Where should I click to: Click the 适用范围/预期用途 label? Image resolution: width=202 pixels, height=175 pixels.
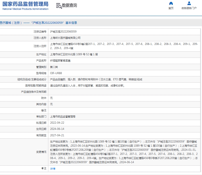click(35, 86)
